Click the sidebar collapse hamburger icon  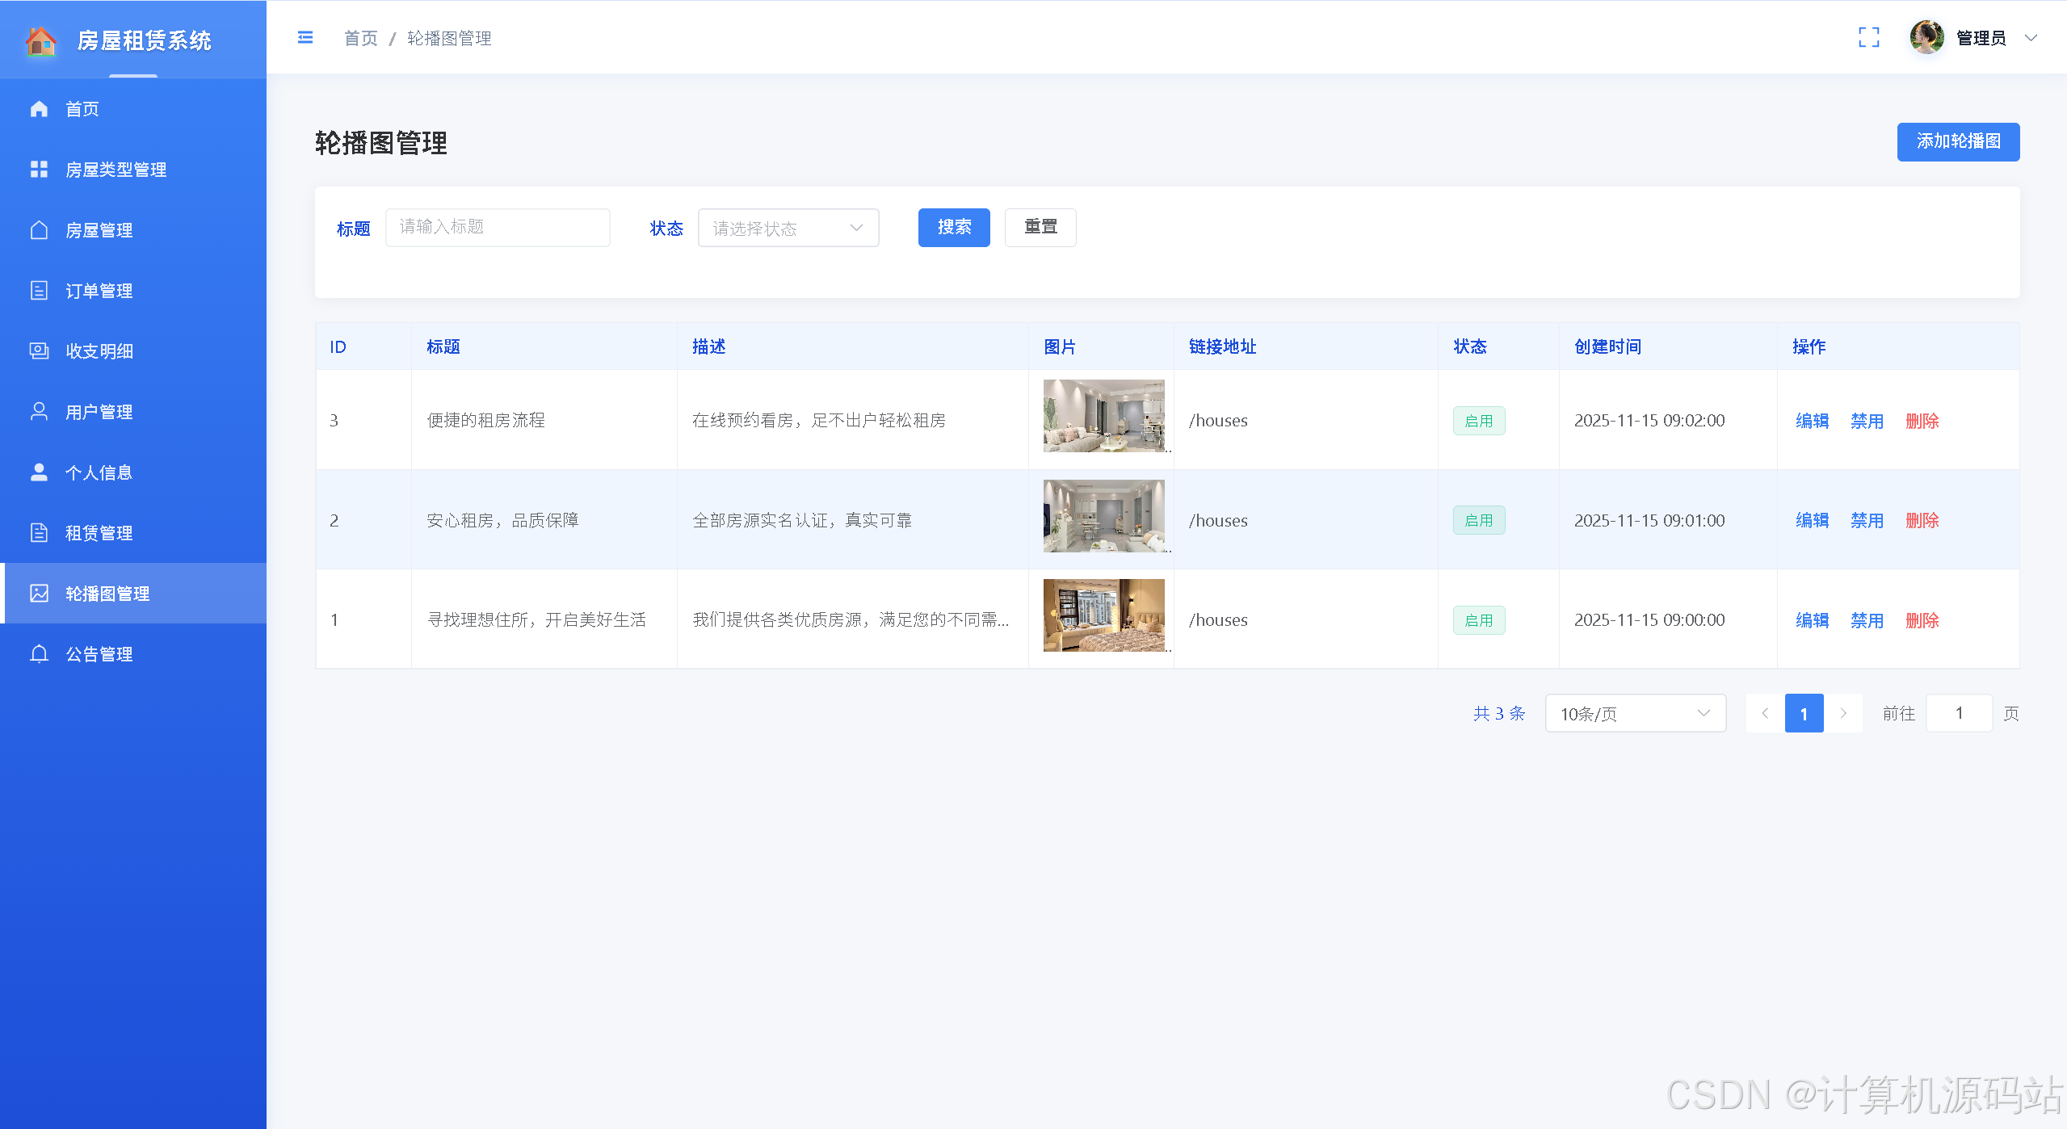pos(305,38)
